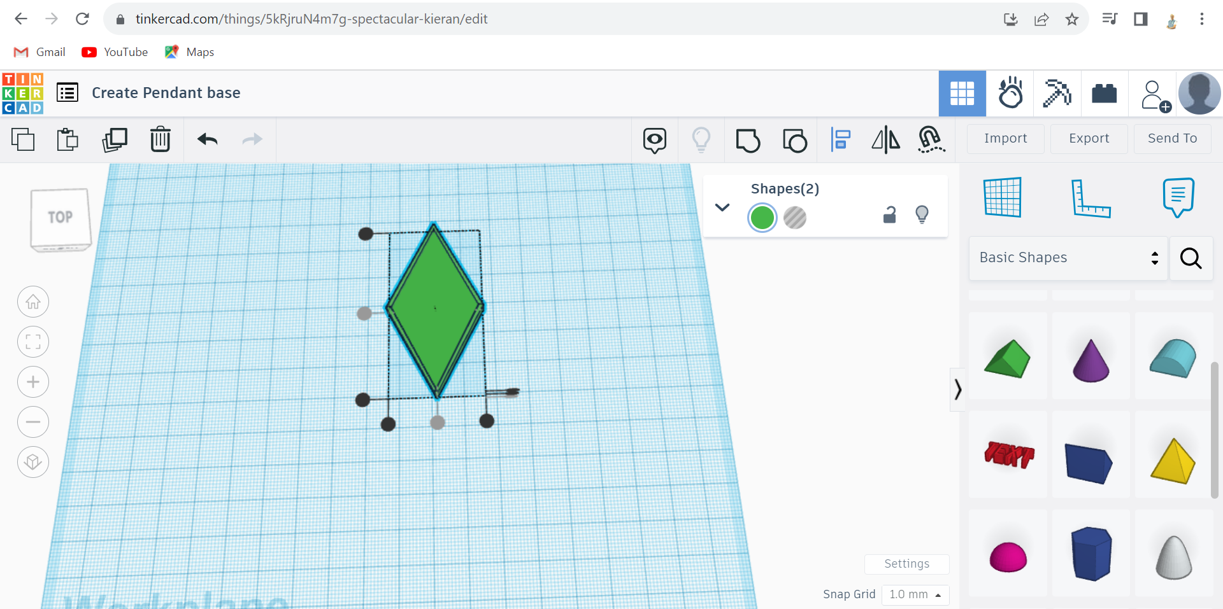Zoom out of the workplane
The height and width of the screenshot is (609, 1223).
click(33, 422)
